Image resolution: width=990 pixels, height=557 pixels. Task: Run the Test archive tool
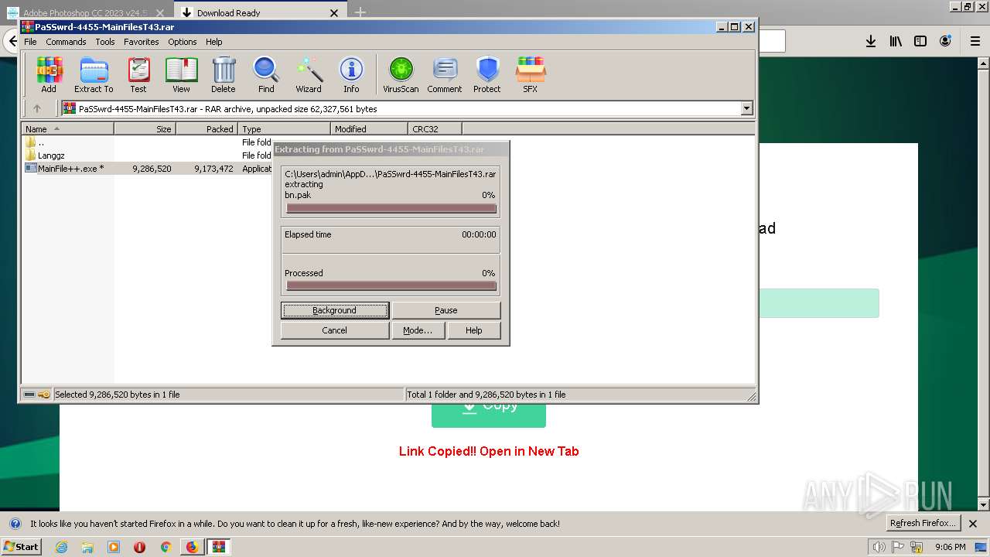(138, 75)
